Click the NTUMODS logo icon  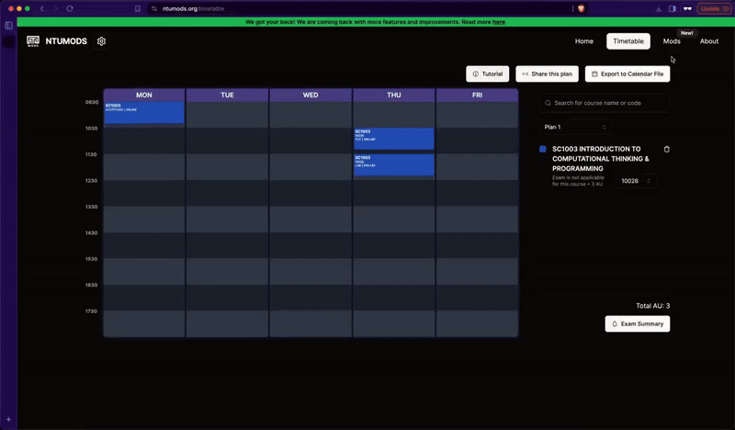click(x=33, y=41)
